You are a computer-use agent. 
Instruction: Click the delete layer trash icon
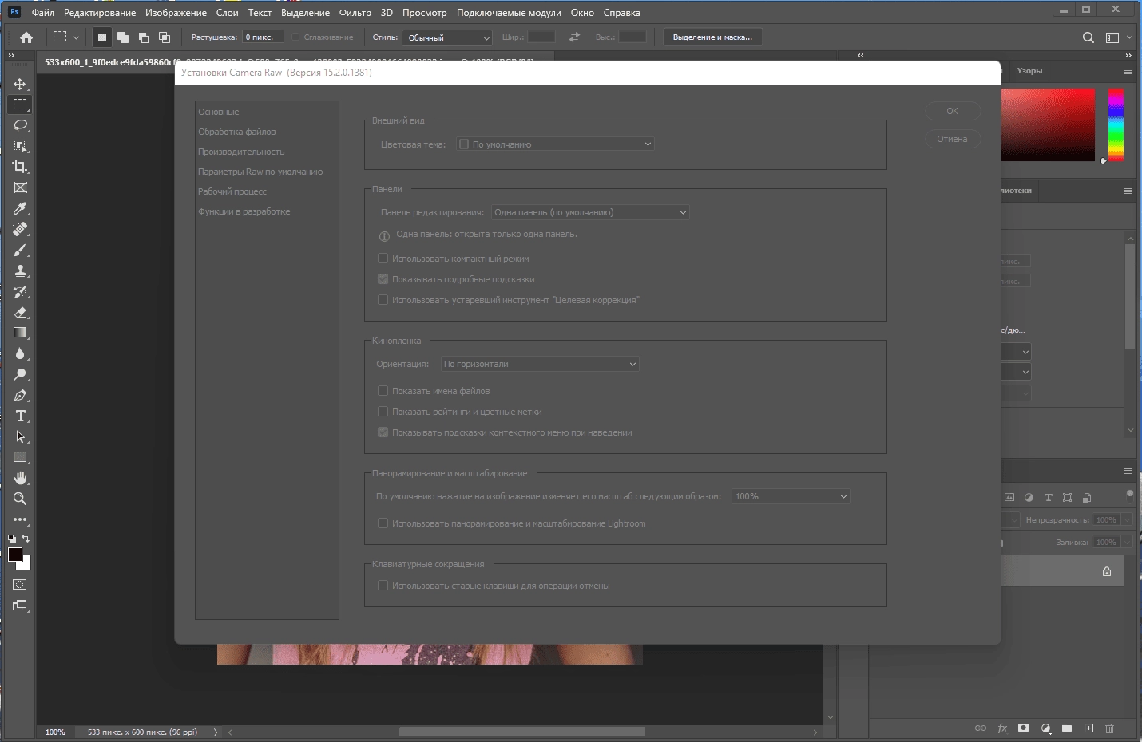click(1109, 728)
